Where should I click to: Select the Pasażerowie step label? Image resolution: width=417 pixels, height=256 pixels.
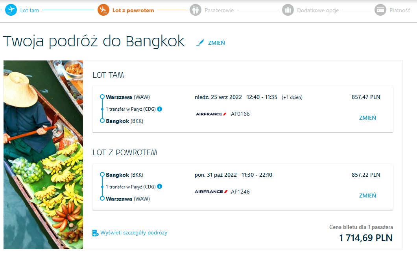coord(219,10)
